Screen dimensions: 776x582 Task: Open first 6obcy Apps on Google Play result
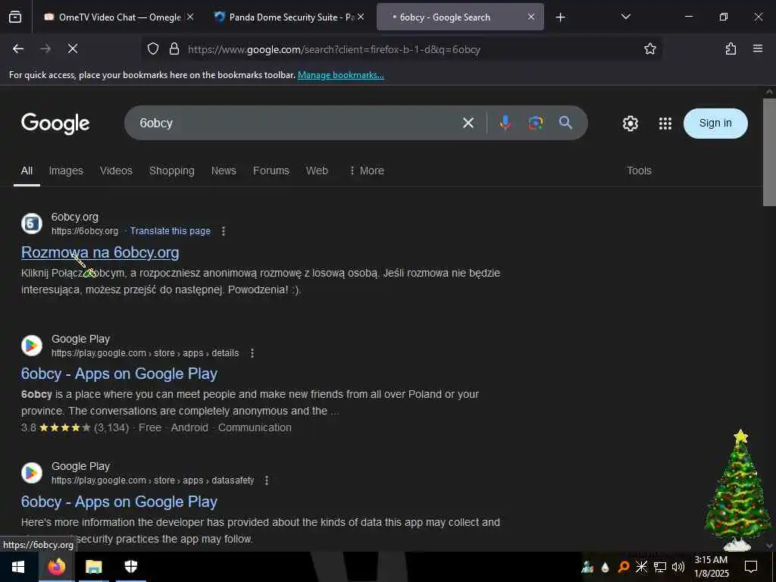(x=119, y=374)
